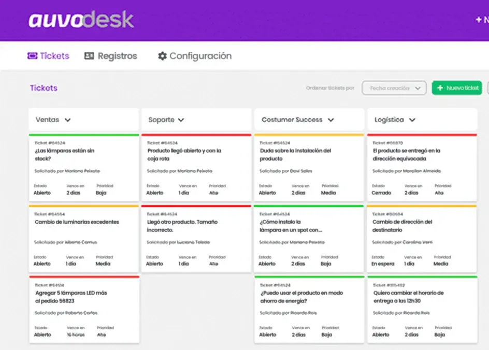Open ticket Cambio de luminarias excedentes
489x350 pixels.
[83, 239]
